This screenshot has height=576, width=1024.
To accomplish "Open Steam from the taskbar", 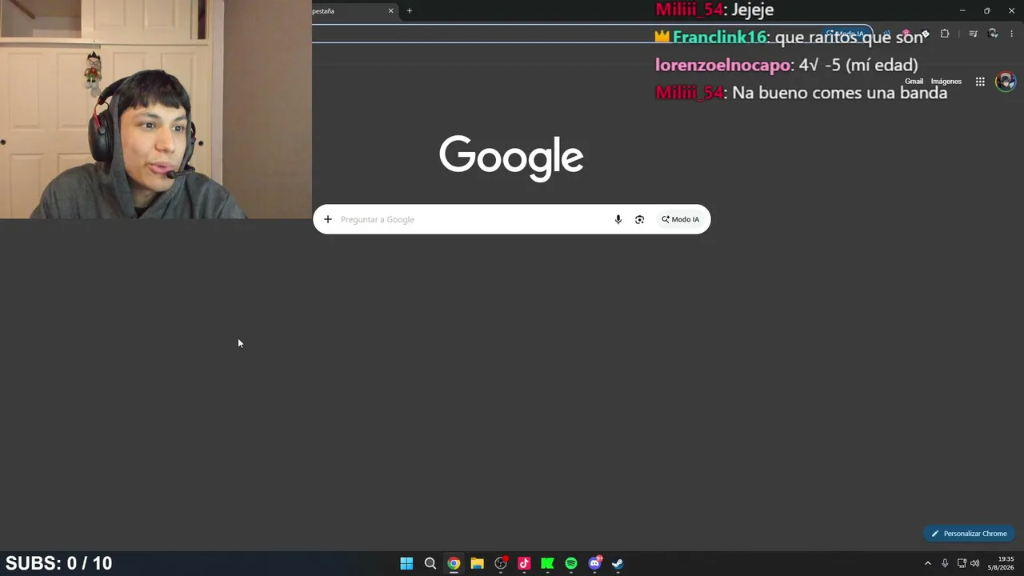I will [618, 563].
